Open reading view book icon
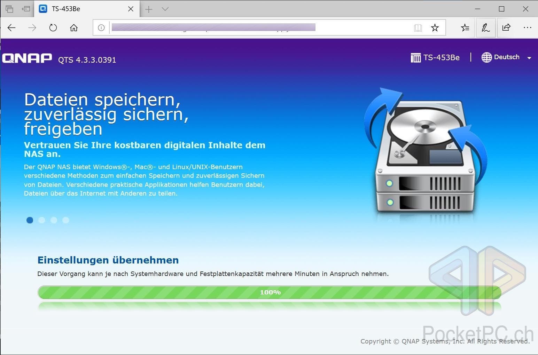Image resolution: width=538 pixels, height=355 pixels. [x=418, y=28]
